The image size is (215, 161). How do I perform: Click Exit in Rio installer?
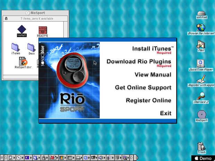(166, 113)
